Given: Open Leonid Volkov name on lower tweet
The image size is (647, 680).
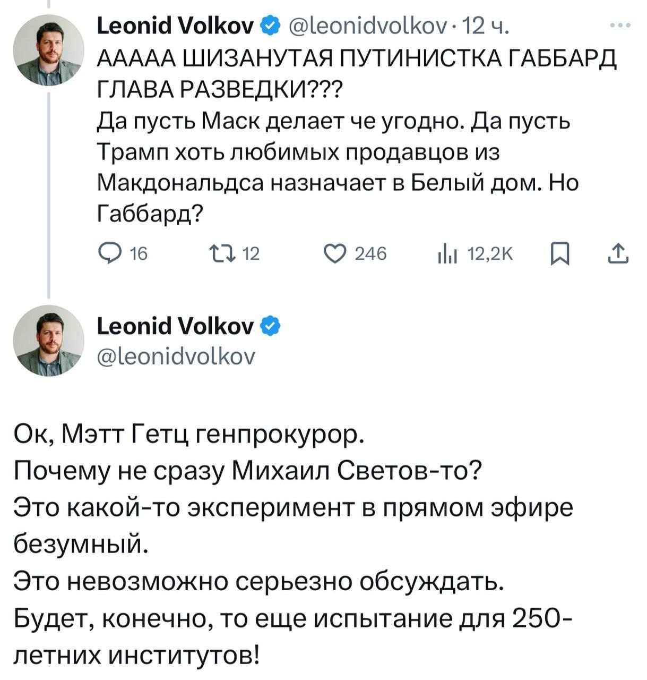Looking at the screenshot, I should [x=175, y=326].
